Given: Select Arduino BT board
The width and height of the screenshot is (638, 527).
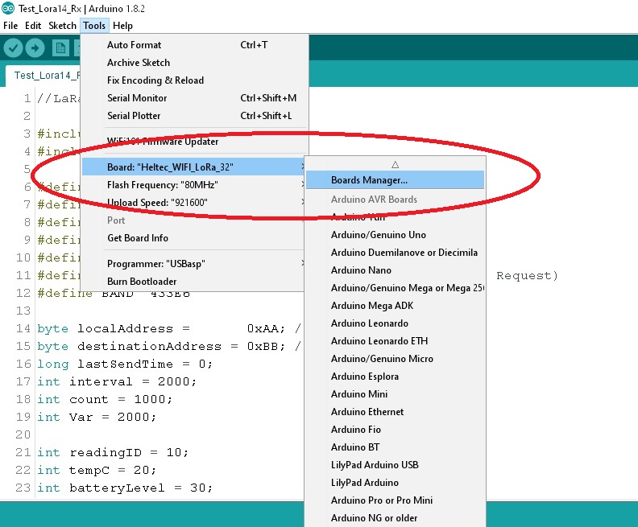Looking at the screenshot, I should pos(395,447).
